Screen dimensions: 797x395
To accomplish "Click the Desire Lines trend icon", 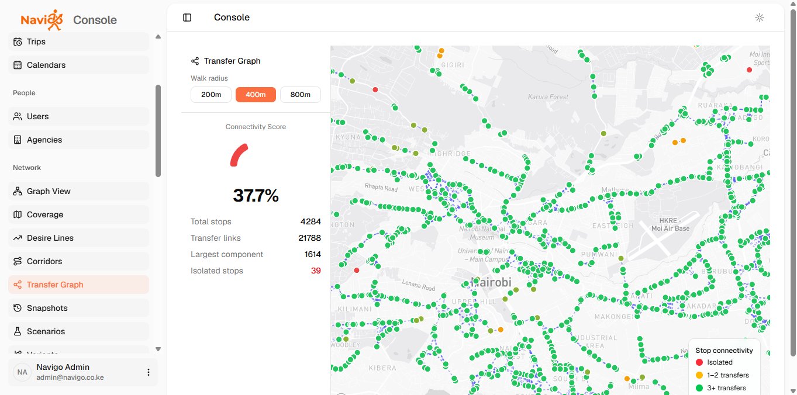I will (18, 238).
